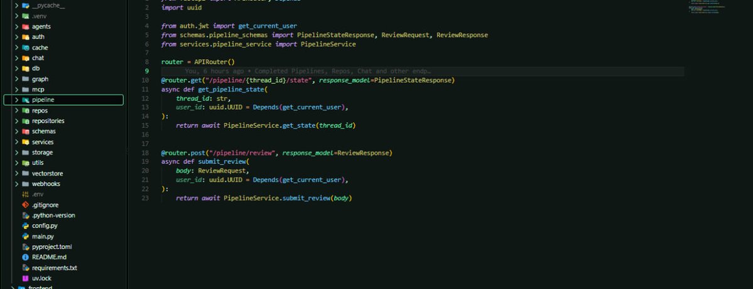This screenshot has height=289, width=753.
Task: Expand the agents folder chevron
Action: 17,26
